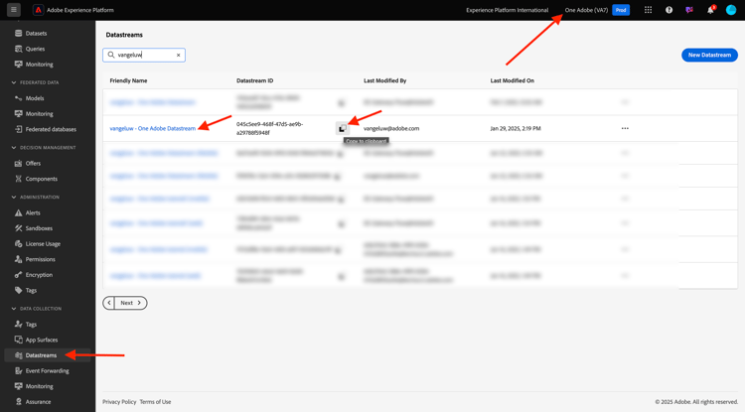
Task: Open Assurance in the sidebar
Action: (38, 402)
